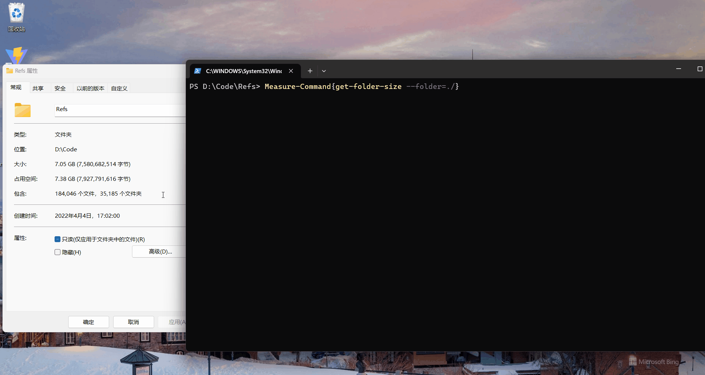The height and width of the screenshot is (375, 705).
Task: Select the 自定义 tab
Action: [118, 88]
